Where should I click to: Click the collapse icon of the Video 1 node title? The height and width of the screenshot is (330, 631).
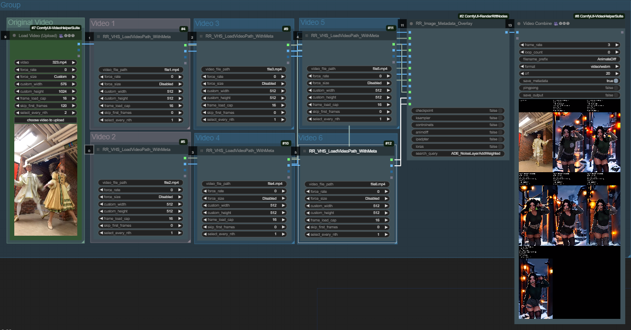coord(98,37)
